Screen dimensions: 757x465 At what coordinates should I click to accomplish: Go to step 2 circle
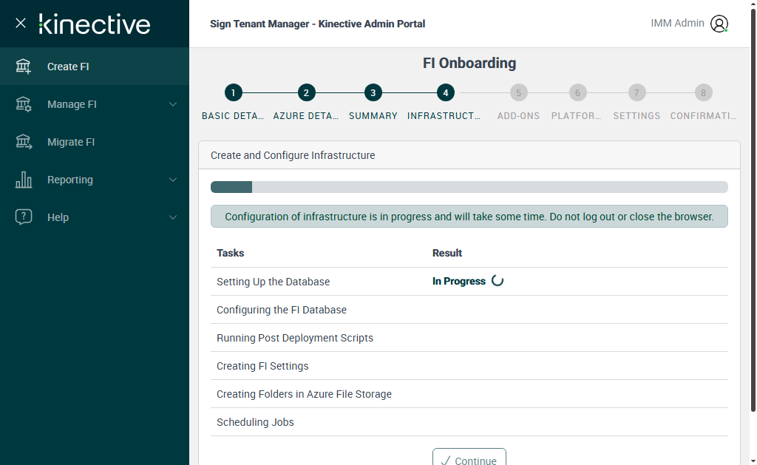click(306, 92)
